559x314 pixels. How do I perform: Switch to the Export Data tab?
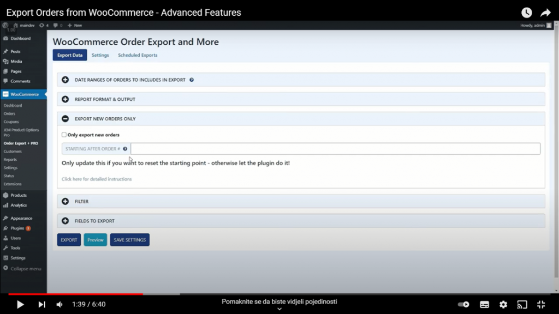pos(70,55)
